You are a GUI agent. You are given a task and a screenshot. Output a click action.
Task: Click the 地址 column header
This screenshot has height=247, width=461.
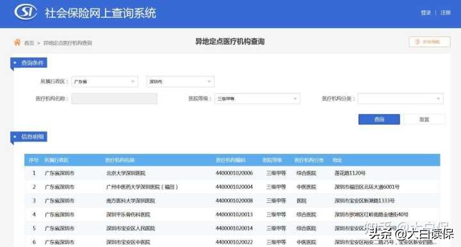pyautogui.click(x=337, y=160)
